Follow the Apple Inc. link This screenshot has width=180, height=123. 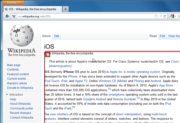point(116,72)
